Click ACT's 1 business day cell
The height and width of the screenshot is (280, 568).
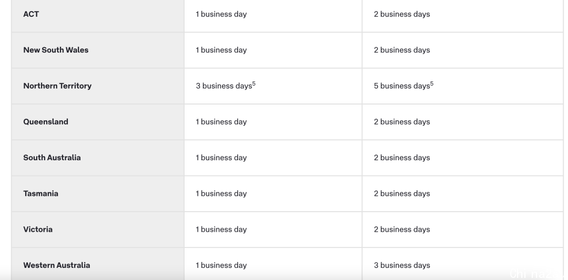(x=273, y=15)
